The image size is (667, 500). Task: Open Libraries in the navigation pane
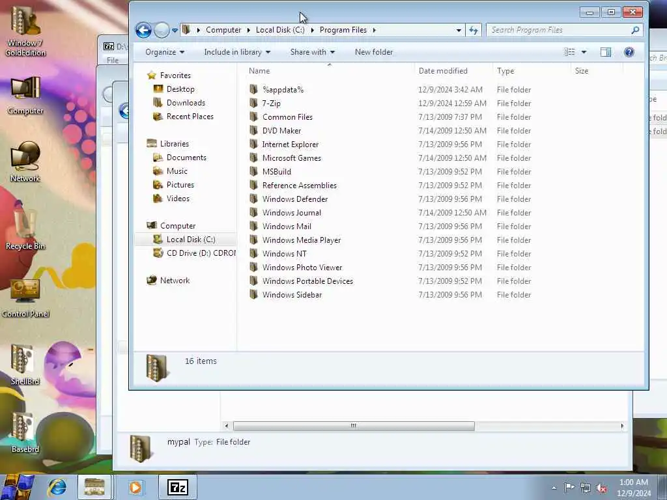pyautogui.click(x=175, y=144)
